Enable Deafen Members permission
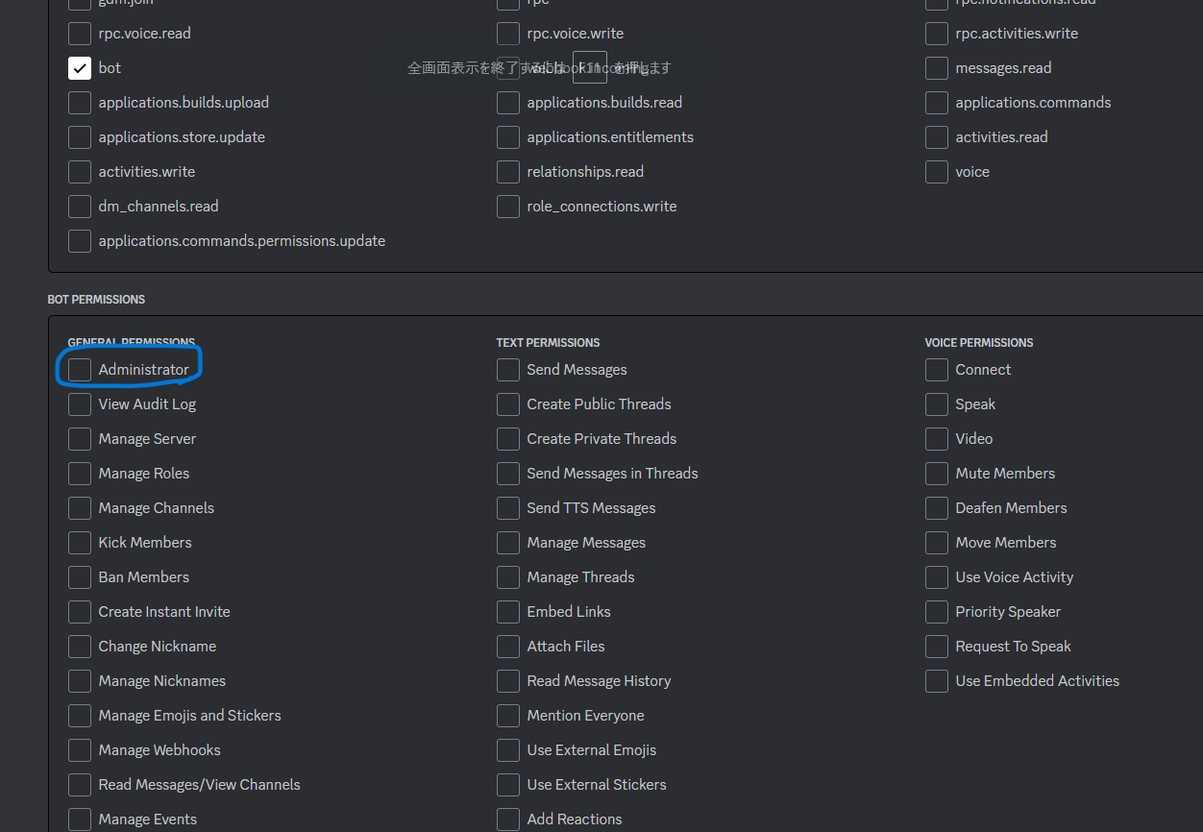The width and height of the screenshot is (1203, 832). (x=937, y=508)
